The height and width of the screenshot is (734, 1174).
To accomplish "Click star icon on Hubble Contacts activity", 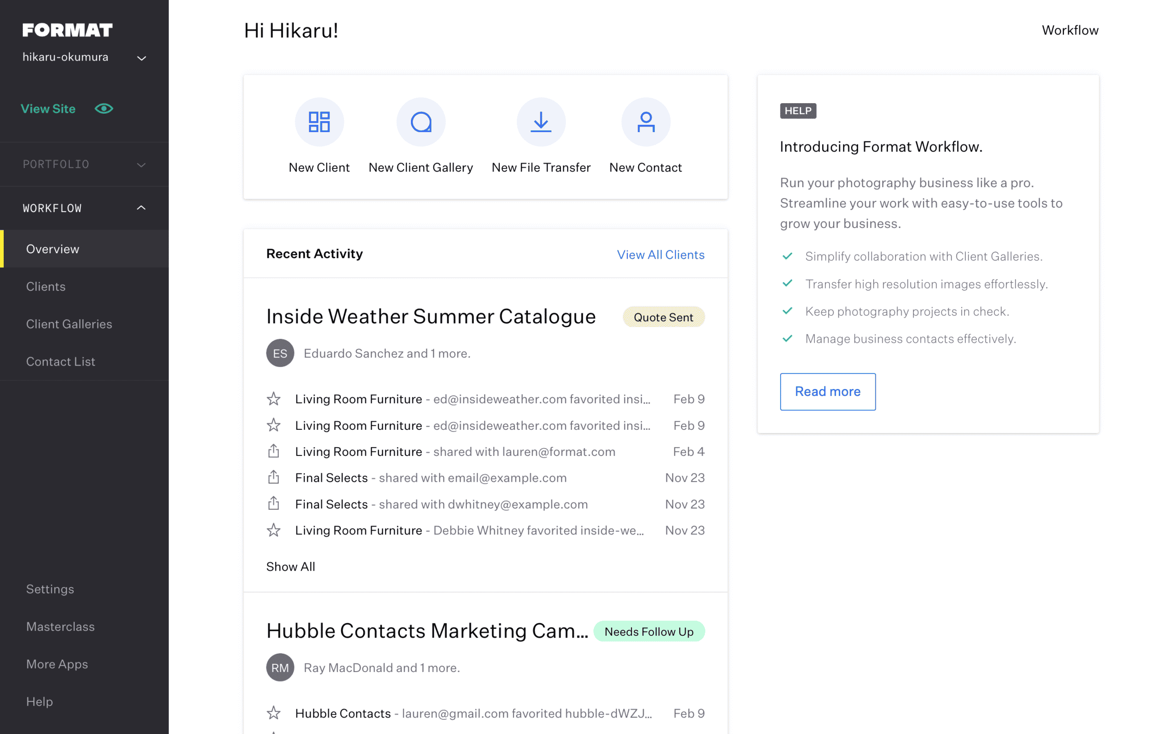I will pyautogui.click(x=274, y=713).
